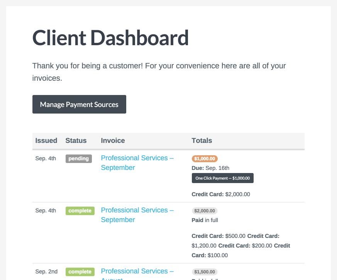This screenshot has width=337, height=280.
Task: Click the Paid in full text
Action: pos(205,220)
